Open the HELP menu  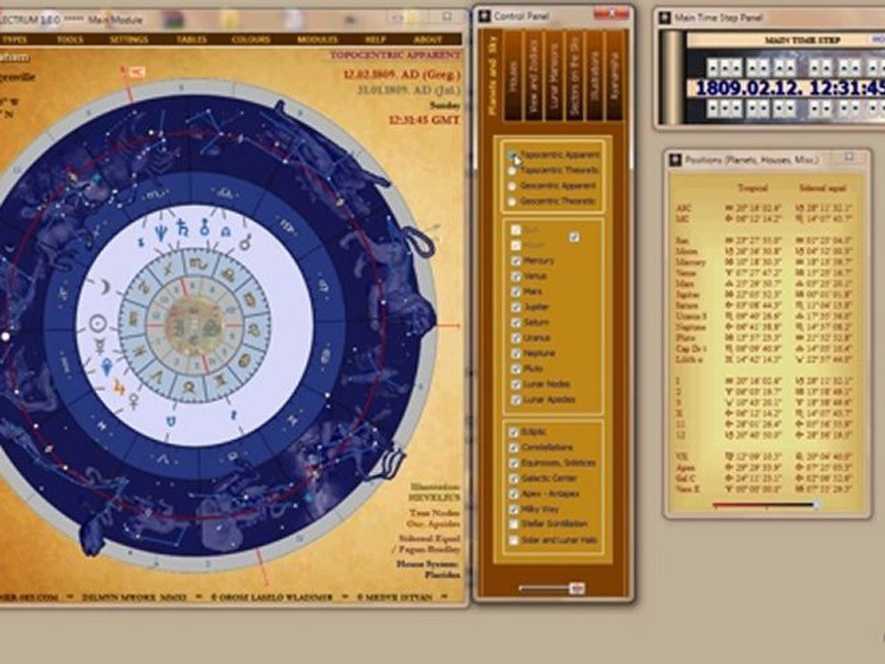[376, 39]
